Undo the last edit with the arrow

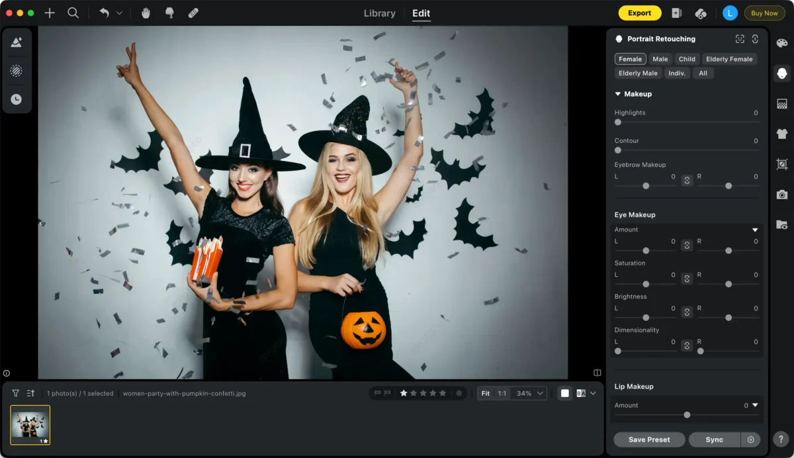point(104,13)
